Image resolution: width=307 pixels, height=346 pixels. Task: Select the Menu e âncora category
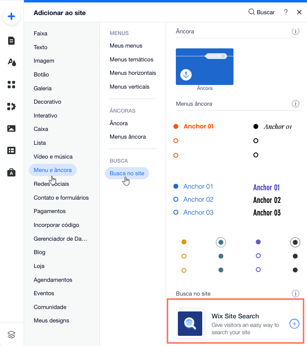click(x=53, y=170)
